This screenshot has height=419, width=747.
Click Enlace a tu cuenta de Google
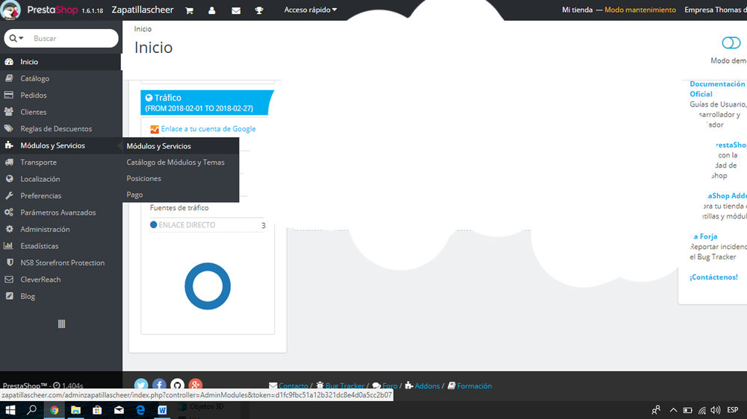click(x=208, y=129)
